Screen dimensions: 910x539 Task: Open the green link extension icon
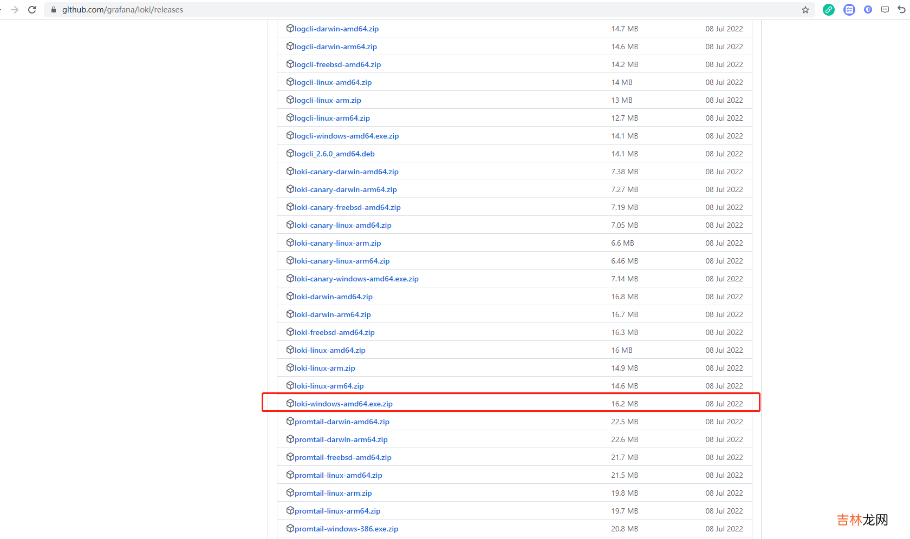pos(829,10)
